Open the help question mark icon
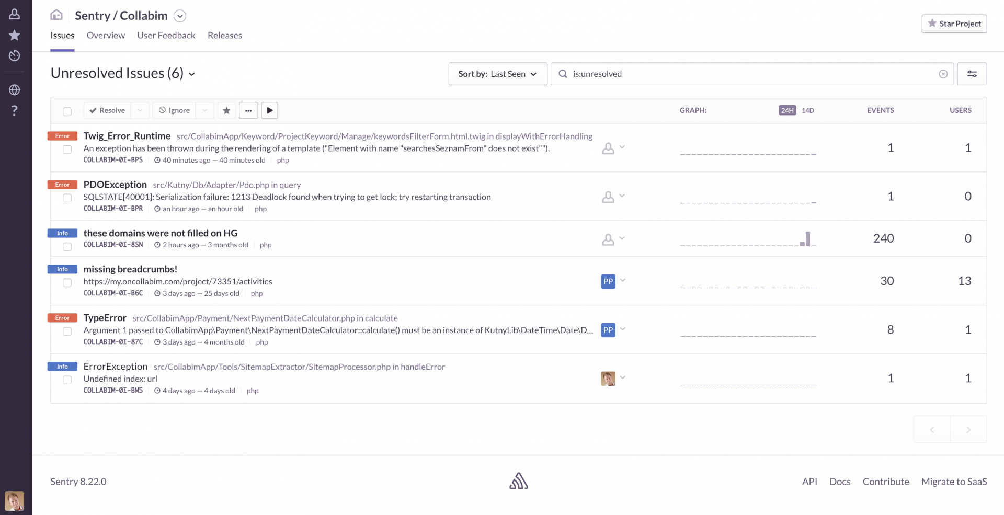 tap(15, 110)
